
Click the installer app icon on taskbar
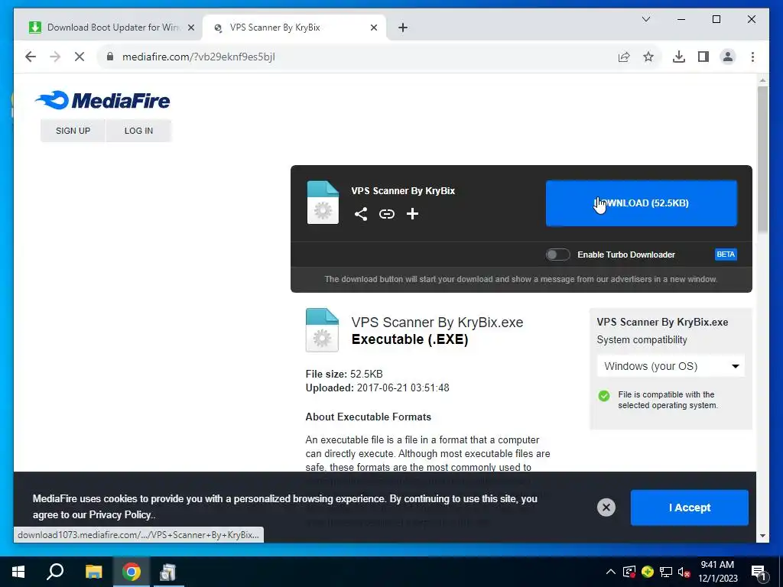click(x=167, y=572)
